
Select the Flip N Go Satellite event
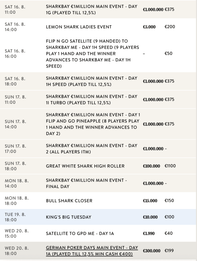[92, 54]
